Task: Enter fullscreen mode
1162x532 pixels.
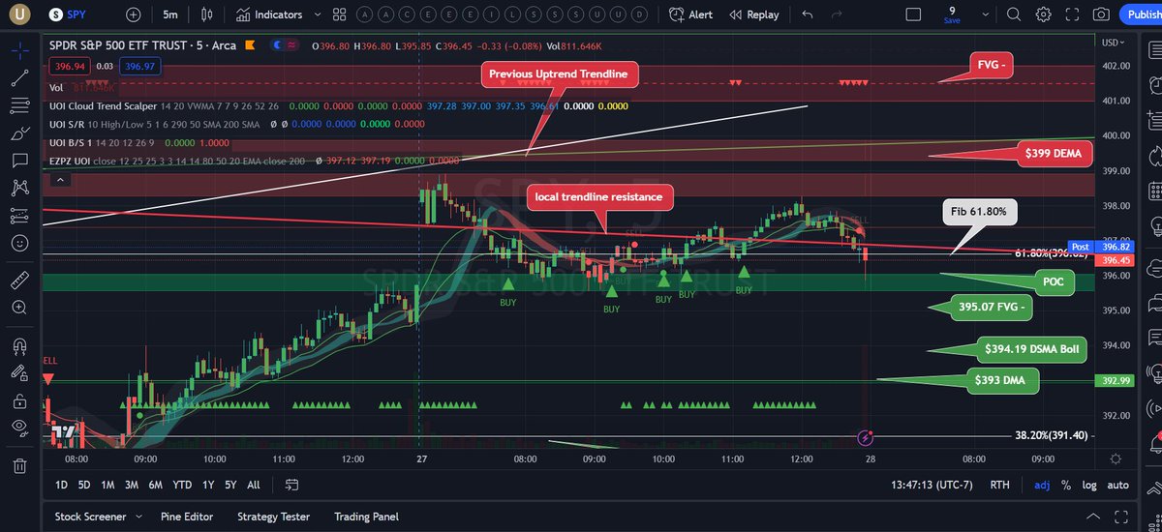Action: [x=1072, y=15]
